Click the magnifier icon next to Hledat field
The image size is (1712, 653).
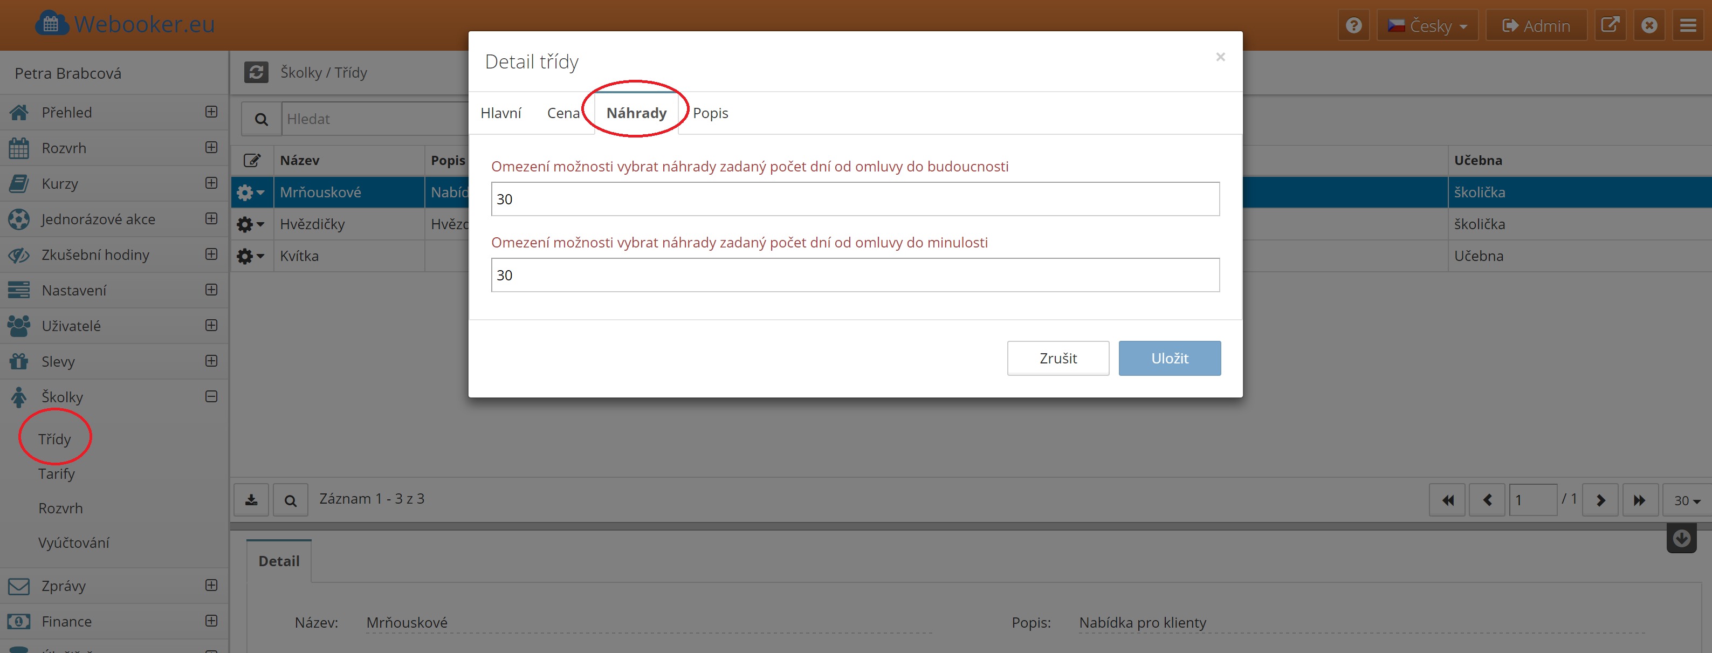[261, 119]
